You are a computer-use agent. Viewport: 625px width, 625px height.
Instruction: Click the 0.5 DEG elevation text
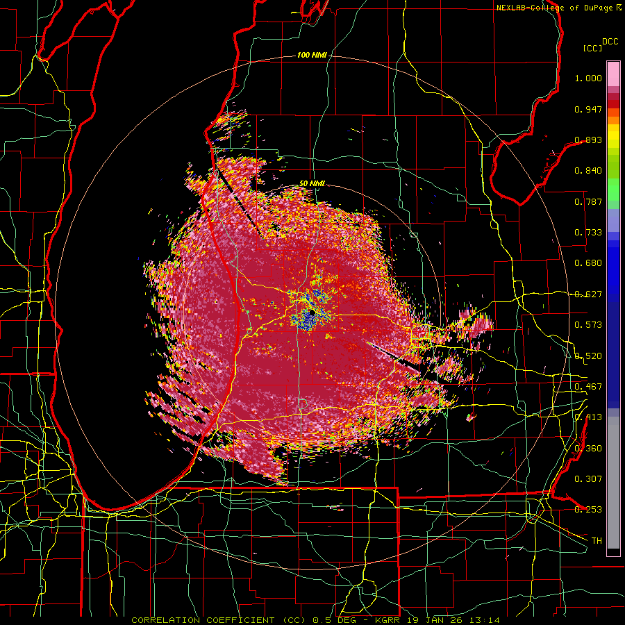334,620
